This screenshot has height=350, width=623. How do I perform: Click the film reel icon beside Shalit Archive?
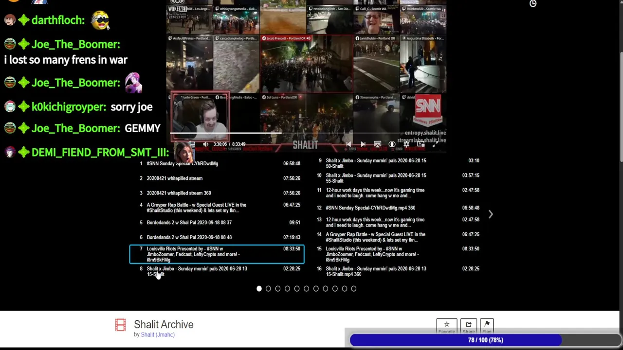tap(120, 325)
